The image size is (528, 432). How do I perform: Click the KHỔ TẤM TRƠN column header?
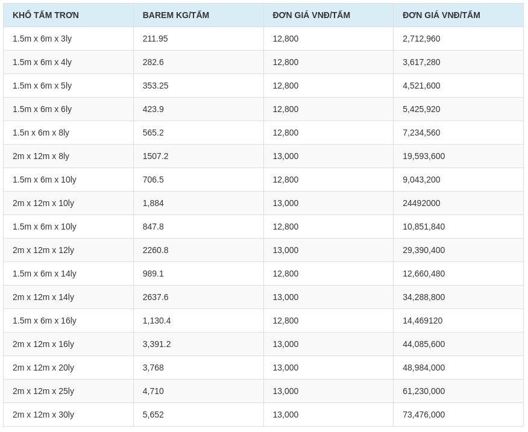46,15
